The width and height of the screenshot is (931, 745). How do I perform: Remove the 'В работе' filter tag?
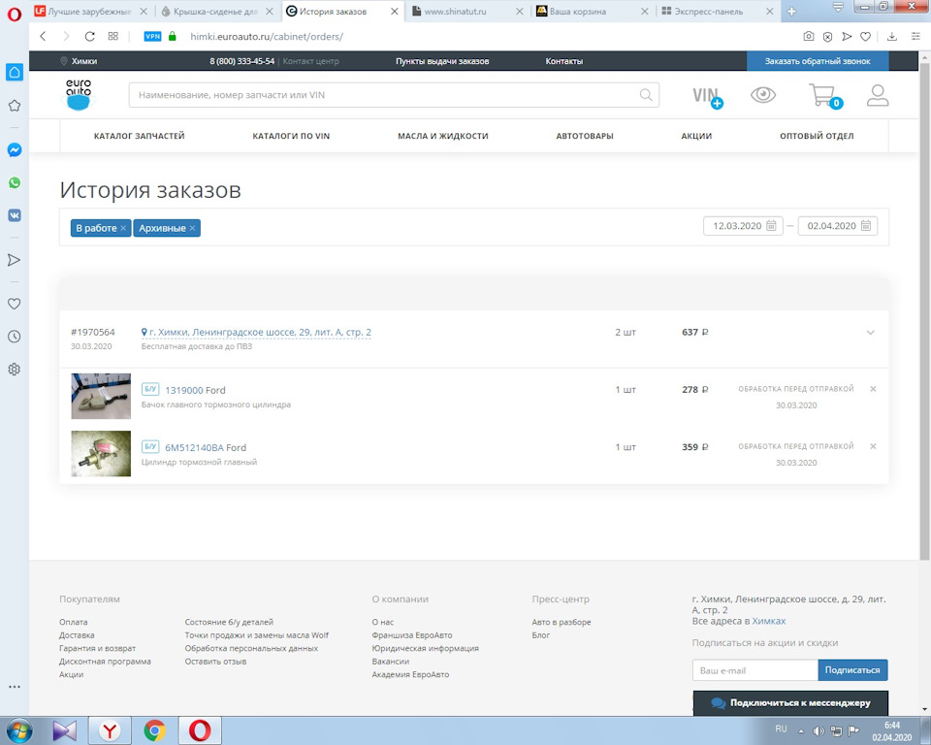click(123, 228)
